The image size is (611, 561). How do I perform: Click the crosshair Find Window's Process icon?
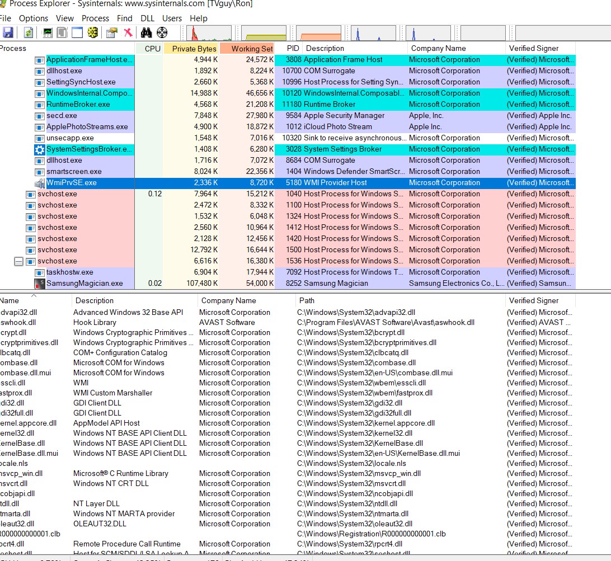click(x=162, y=33)
